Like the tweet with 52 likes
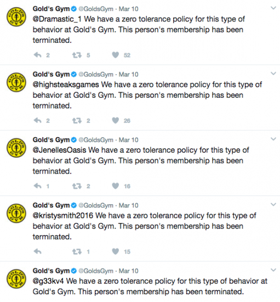 pos(116,55)
